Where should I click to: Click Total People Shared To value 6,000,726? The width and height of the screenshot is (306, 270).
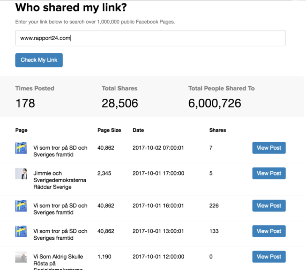(214, 103)
